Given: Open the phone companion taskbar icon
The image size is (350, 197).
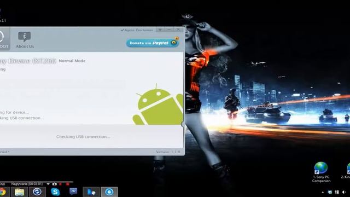Looking at the screenshot, I should pos(91,192).
